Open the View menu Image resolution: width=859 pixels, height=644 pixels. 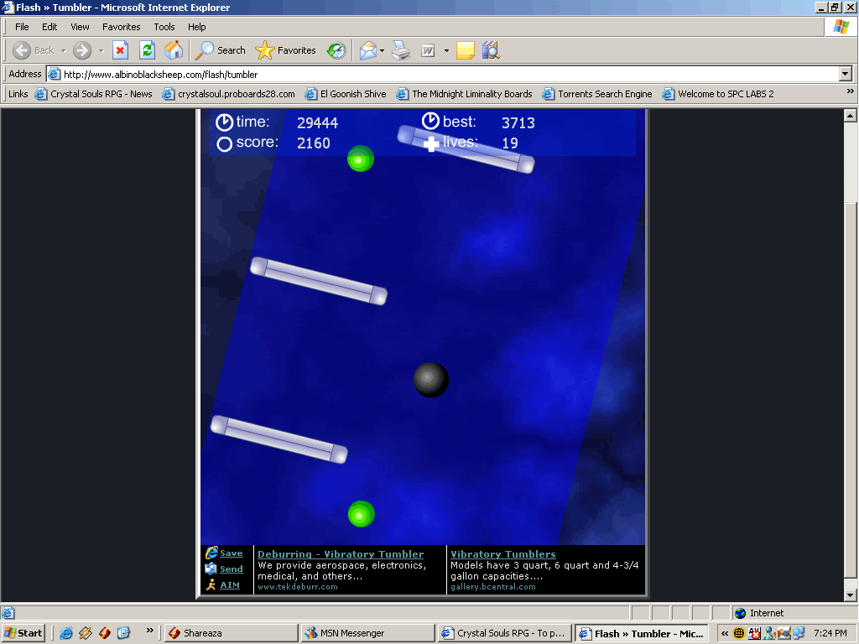(80, 27)
